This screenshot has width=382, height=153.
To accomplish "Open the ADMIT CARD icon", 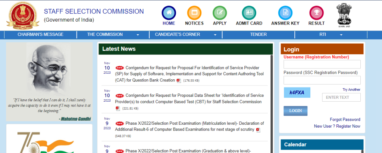I will click(249, 13).
